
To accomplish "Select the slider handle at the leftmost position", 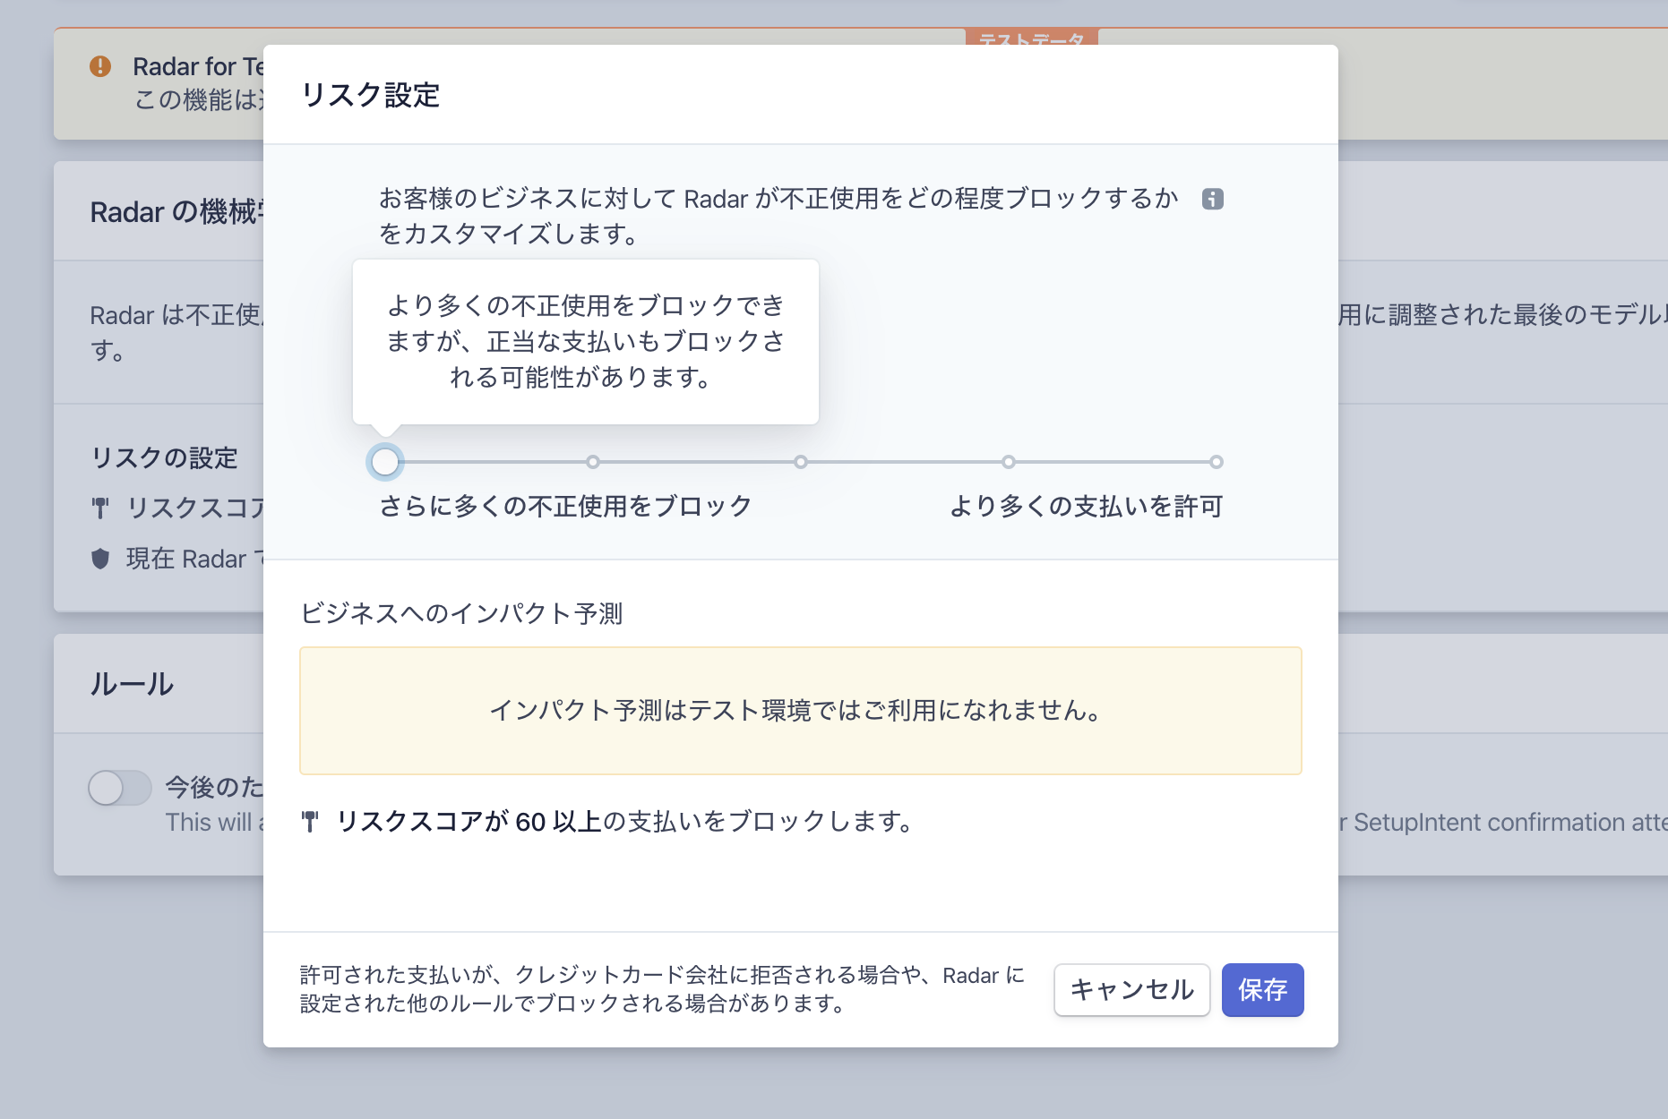I will tap(385, 462).
